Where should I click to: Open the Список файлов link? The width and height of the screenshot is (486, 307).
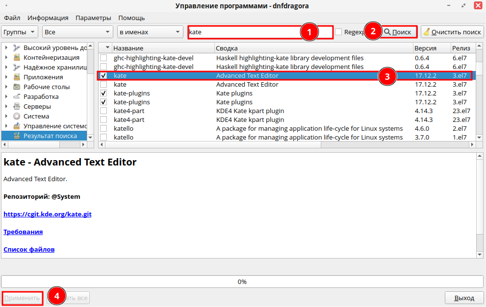(x=29, y=249)
